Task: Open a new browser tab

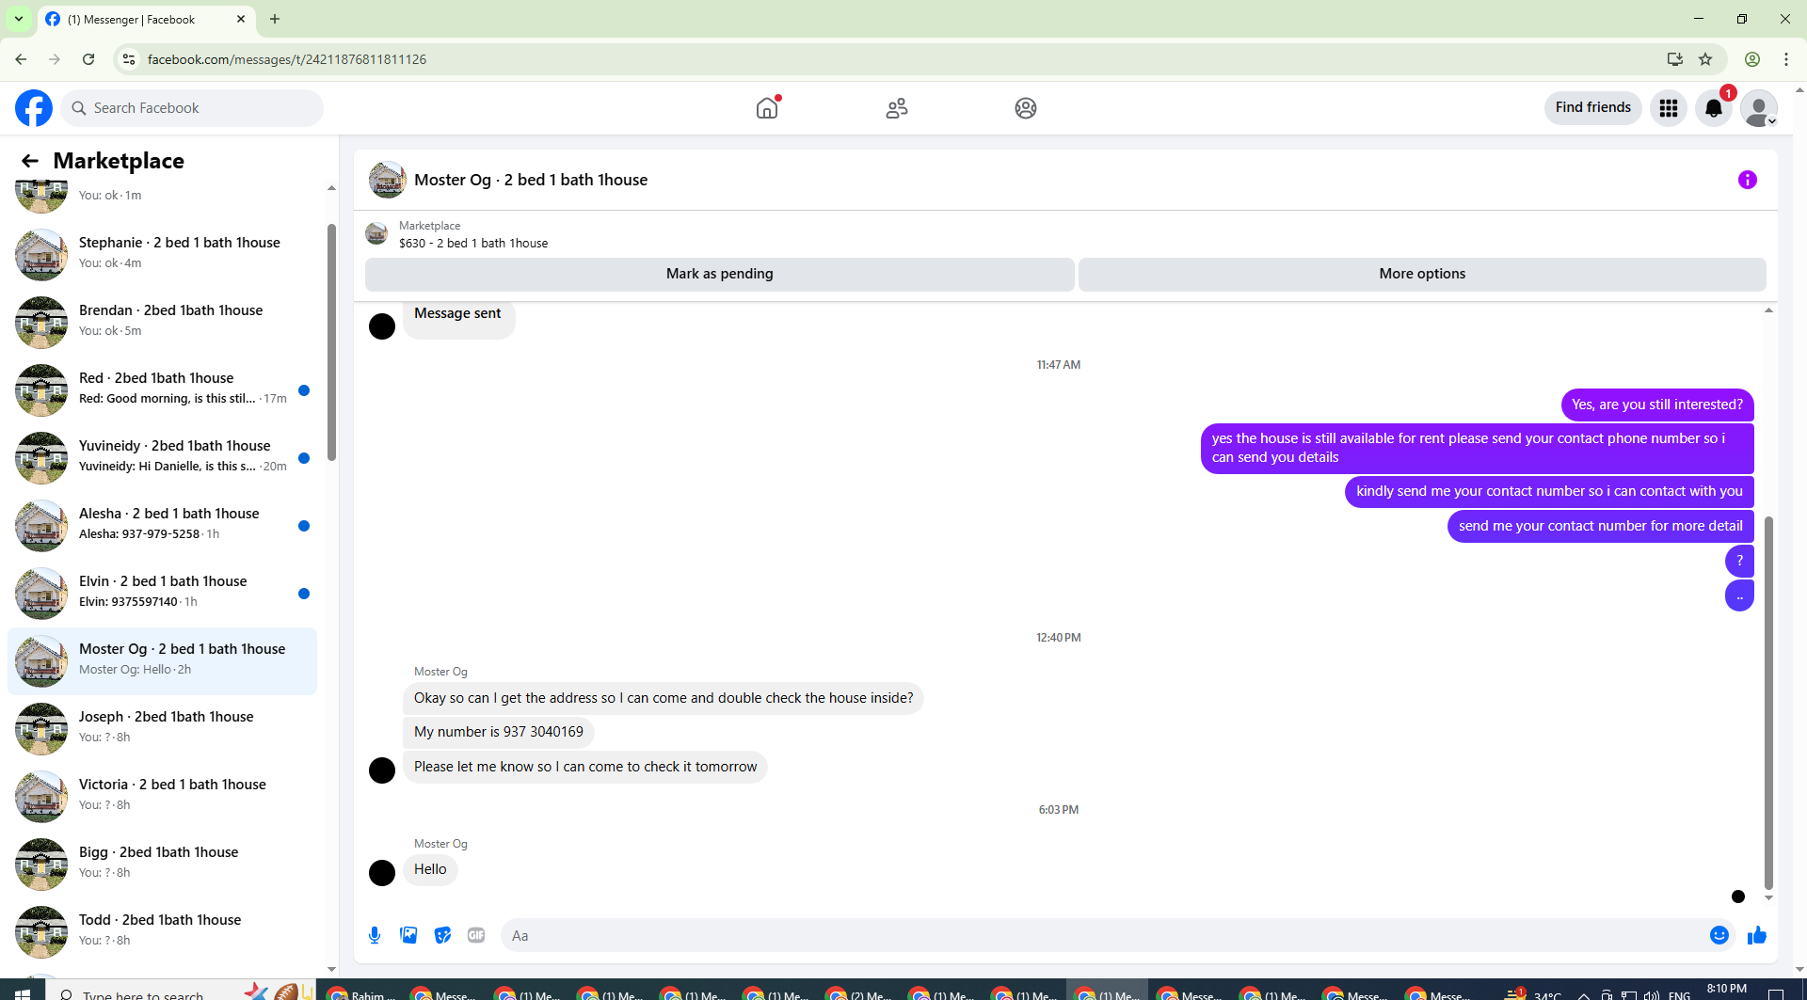Action: point(275,19)
